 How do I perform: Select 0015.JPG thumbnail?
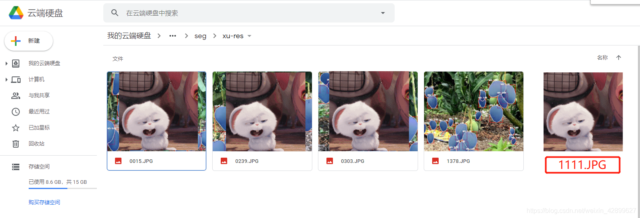click(x=157, y=111)
